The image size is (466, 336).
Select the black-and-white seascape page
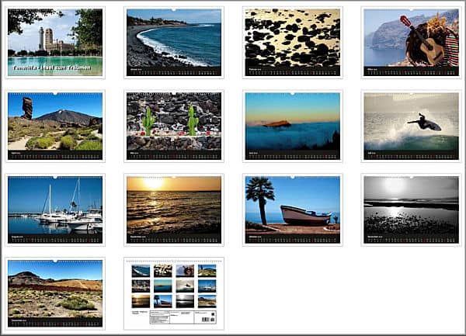click(x=411, y=210)
